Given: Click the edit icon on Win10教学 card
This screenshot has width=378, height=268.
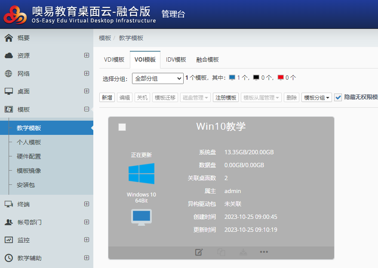Looking at the screenshot, I should click(199, 252).
